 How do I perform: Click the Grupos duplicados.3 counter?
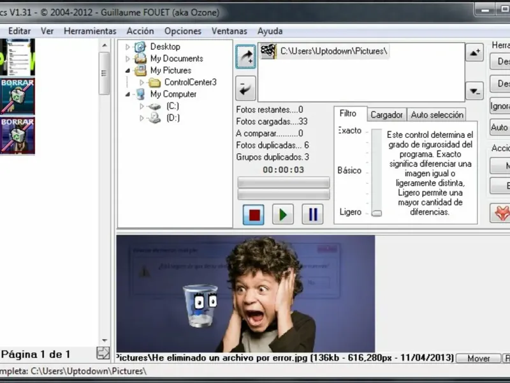click(x=273, y=157)
